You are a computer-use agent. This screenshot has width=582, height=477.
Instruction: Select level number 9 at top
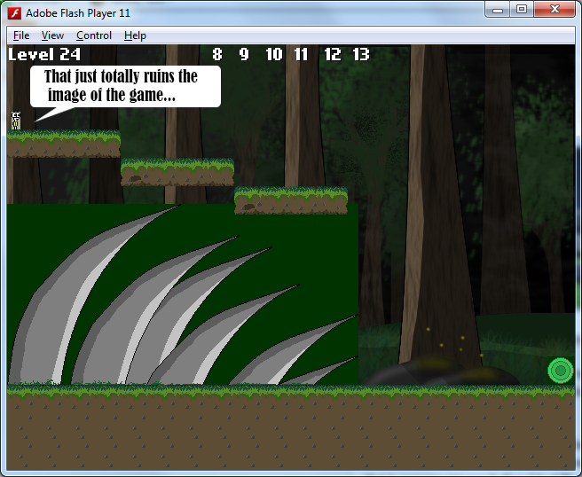coord(244,55)
